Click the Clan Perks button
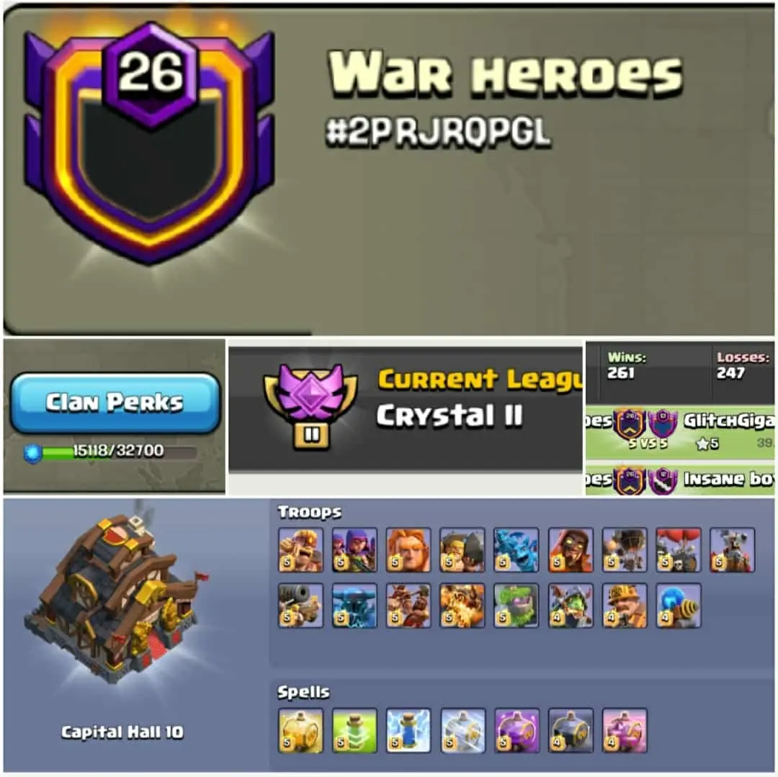The image size is (778, 777). 115,403
